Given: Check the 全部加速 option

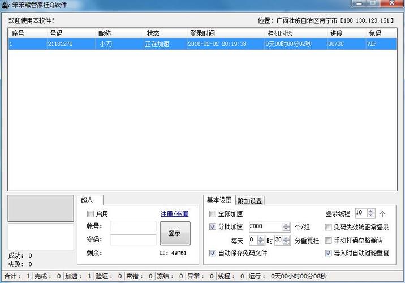Looking at the screenshot, I should click(213, 214).
